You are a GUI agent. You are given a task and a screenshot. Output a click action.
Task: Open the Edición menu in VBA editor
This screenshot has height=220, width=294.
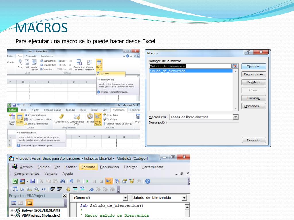pos(44,167)
